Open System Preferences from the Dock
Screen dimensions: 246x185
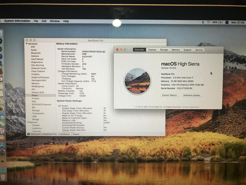tap(2, 153)
